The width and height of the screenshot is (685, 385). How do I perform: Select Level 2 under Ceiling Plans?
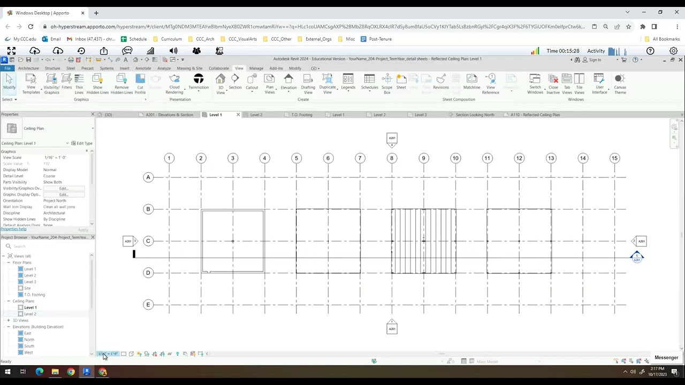click(x=30, y=314)
